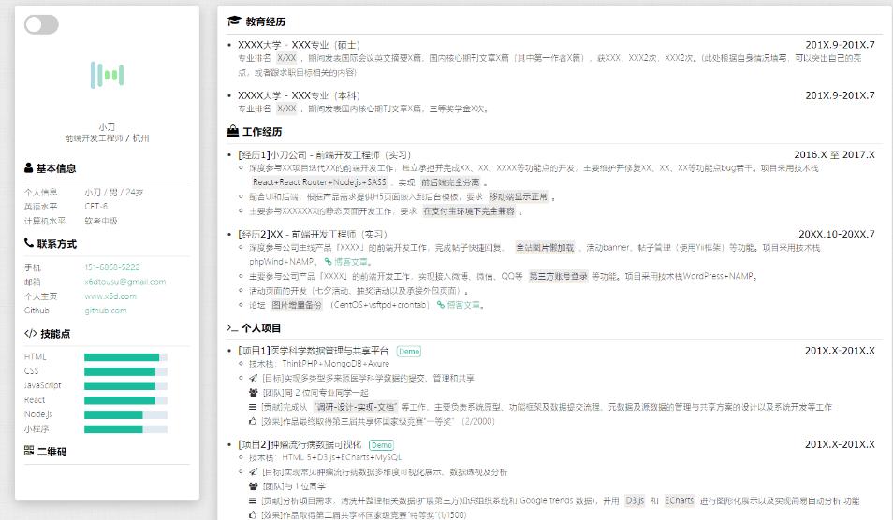
Task: Click the 二维码 heading
Action: click(x=51, y=452)
